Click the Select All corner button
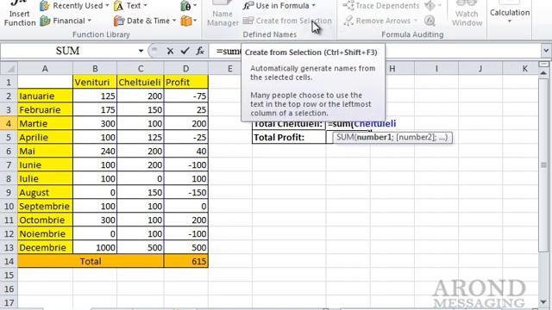 tap(9, 68)
